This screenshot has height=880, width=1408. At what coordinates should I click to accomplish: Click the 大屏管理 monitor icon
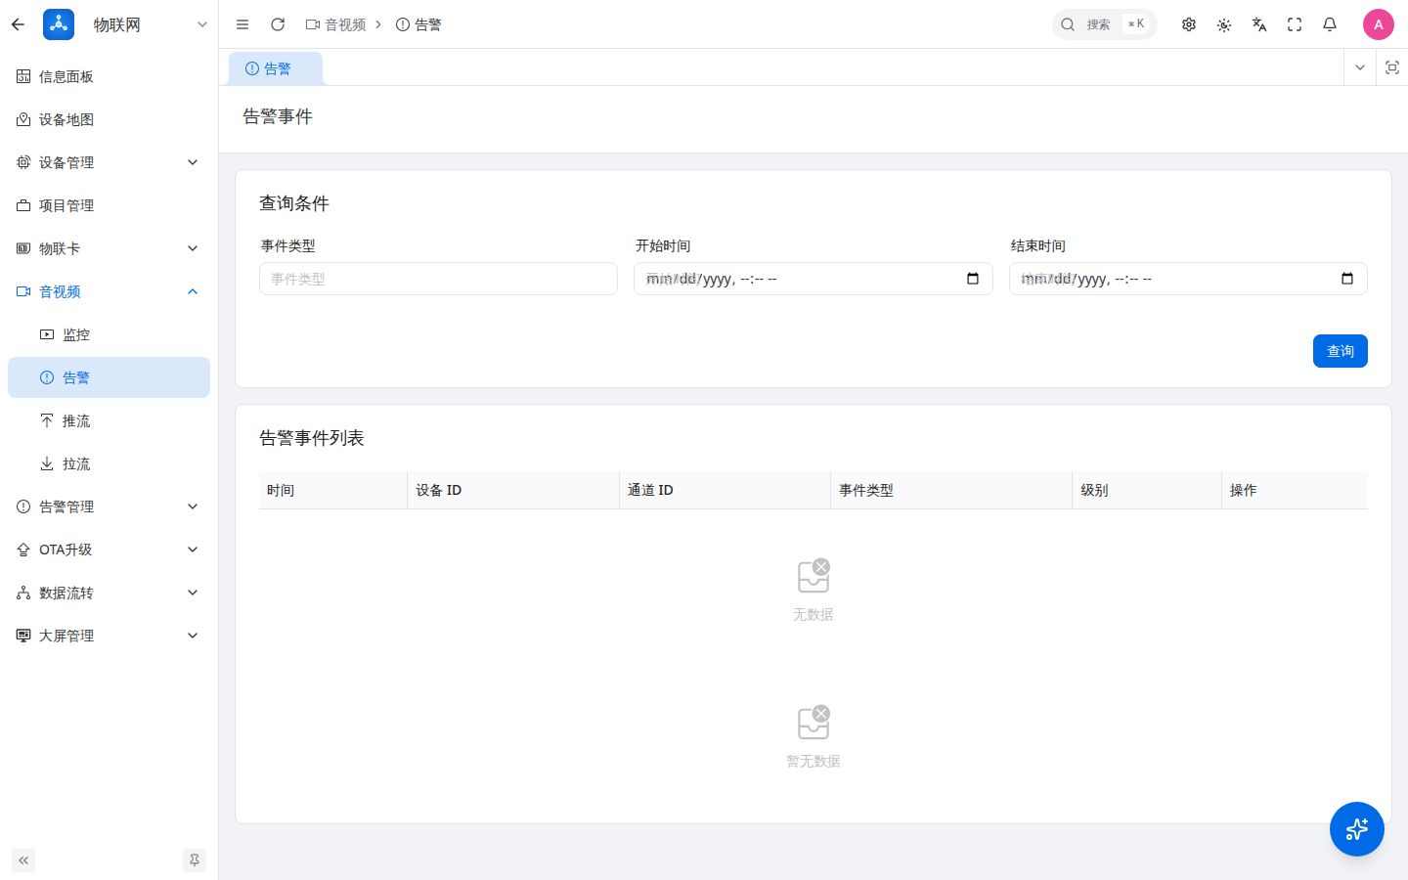coord(23,636)
